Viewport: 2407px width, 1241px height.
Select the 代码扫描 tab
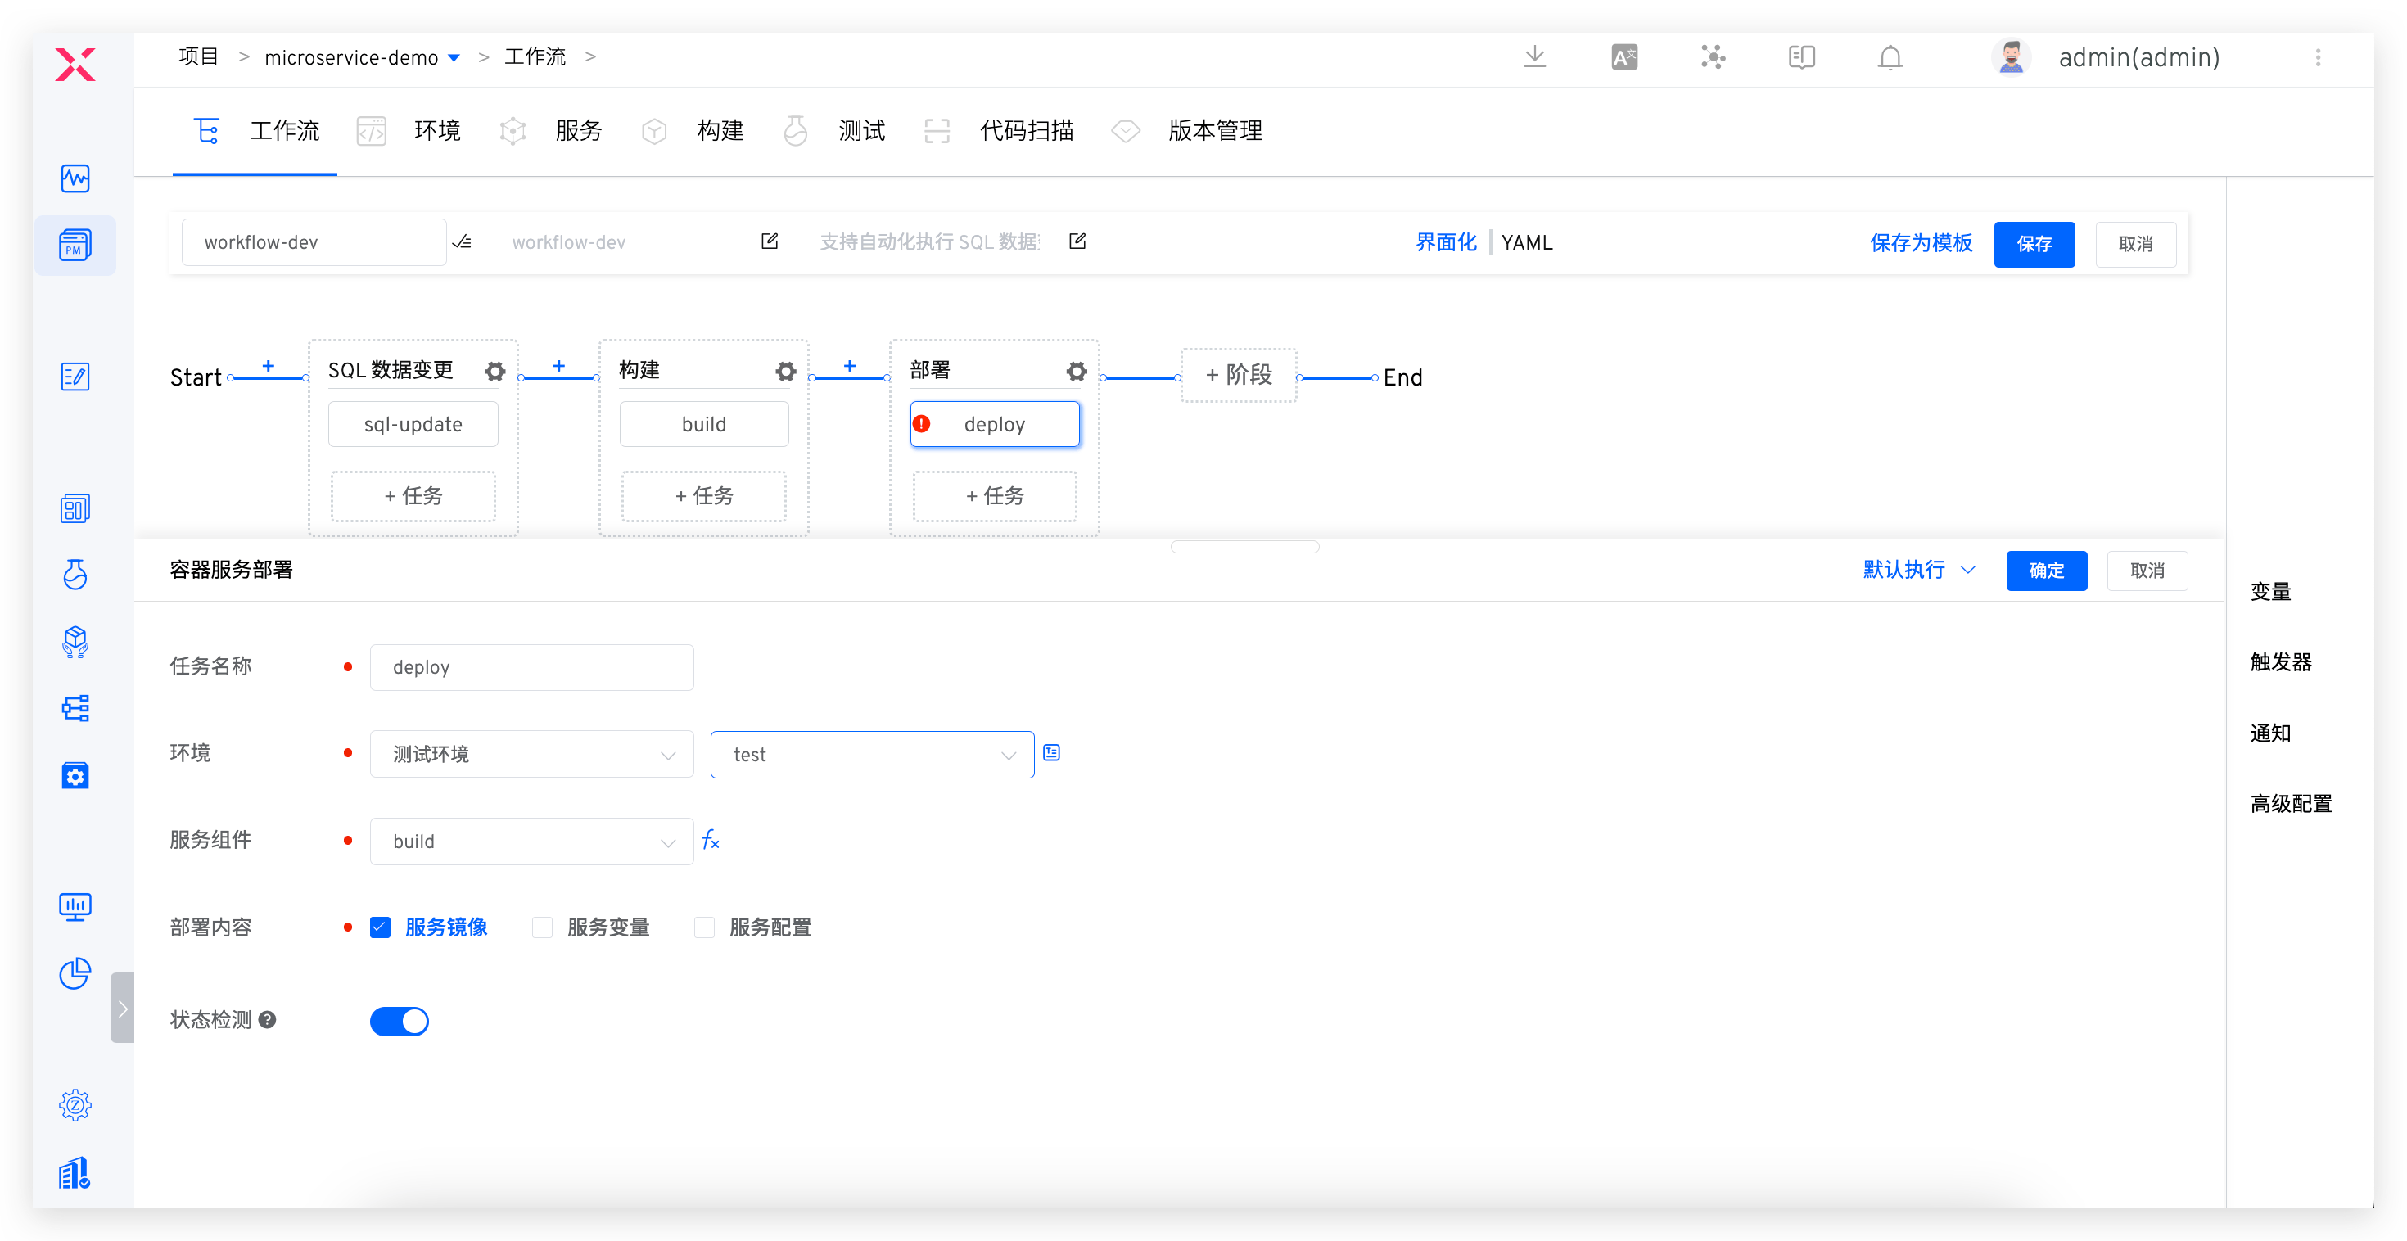coord(998,130)
